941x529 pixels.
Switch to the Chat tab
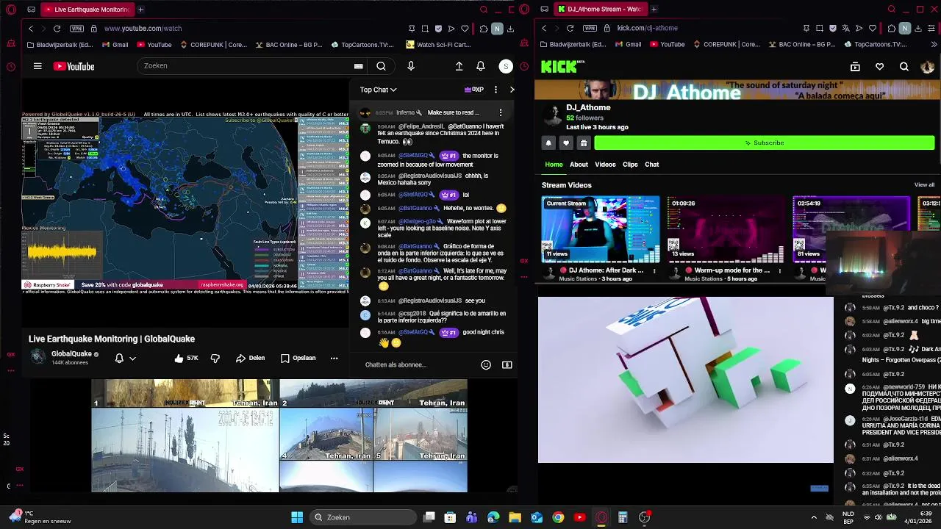click(652, 165)
